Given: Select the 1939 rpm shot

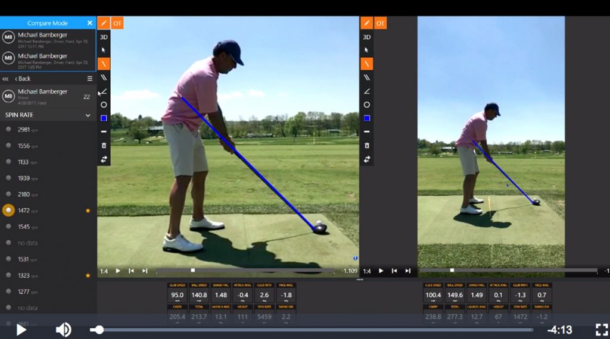Looking at the screenshot, I should pyautogui.click(x=8, y=178).
